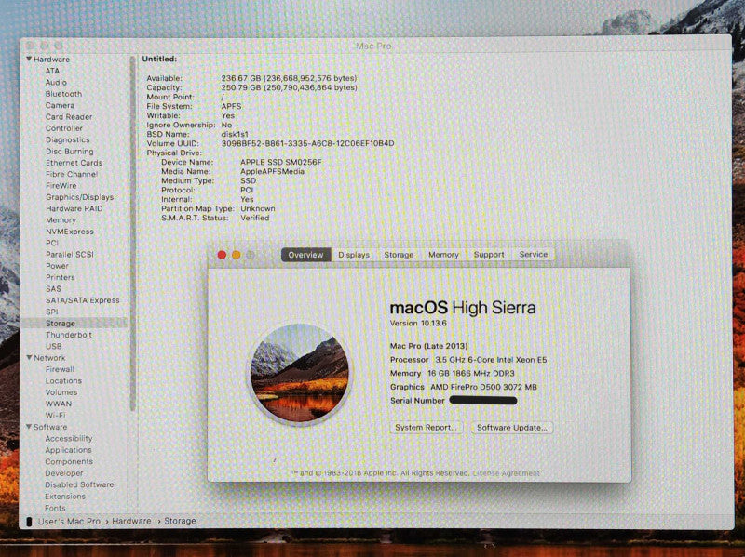Select Hardware RAID entry
This screenshot has height=557, width=745.
pyautogui.click(x=74, y=208)
